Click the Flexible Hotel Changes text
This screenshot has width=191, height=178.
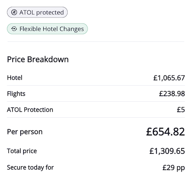pos(52,29)
